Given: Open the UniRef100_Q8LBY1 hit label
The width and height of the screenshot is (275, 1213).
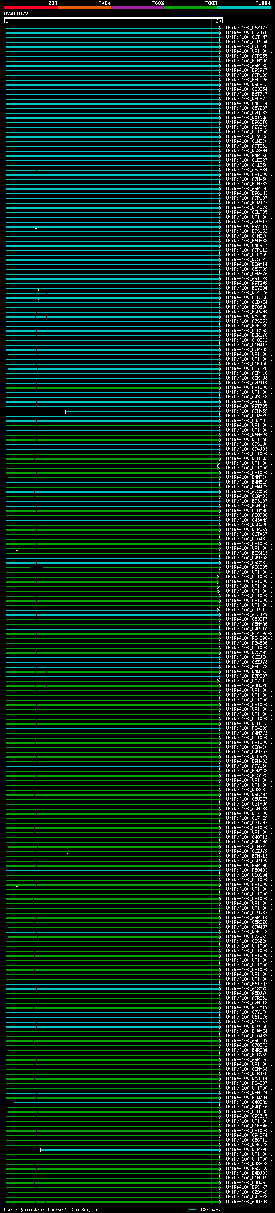Looking at the screenshot, I should pyautogui.click(x=246, y=99).
